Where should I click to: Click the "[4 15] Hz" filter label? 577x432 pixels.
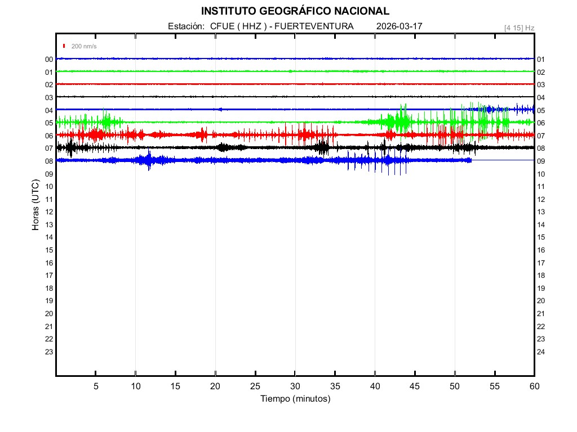point(519,28)
